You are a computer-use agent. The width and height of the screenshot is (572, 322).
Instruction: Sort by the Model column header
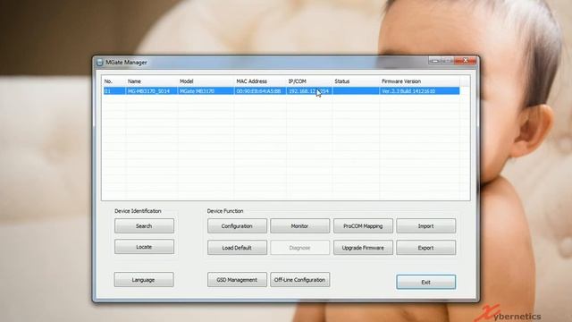click(206, 81)
